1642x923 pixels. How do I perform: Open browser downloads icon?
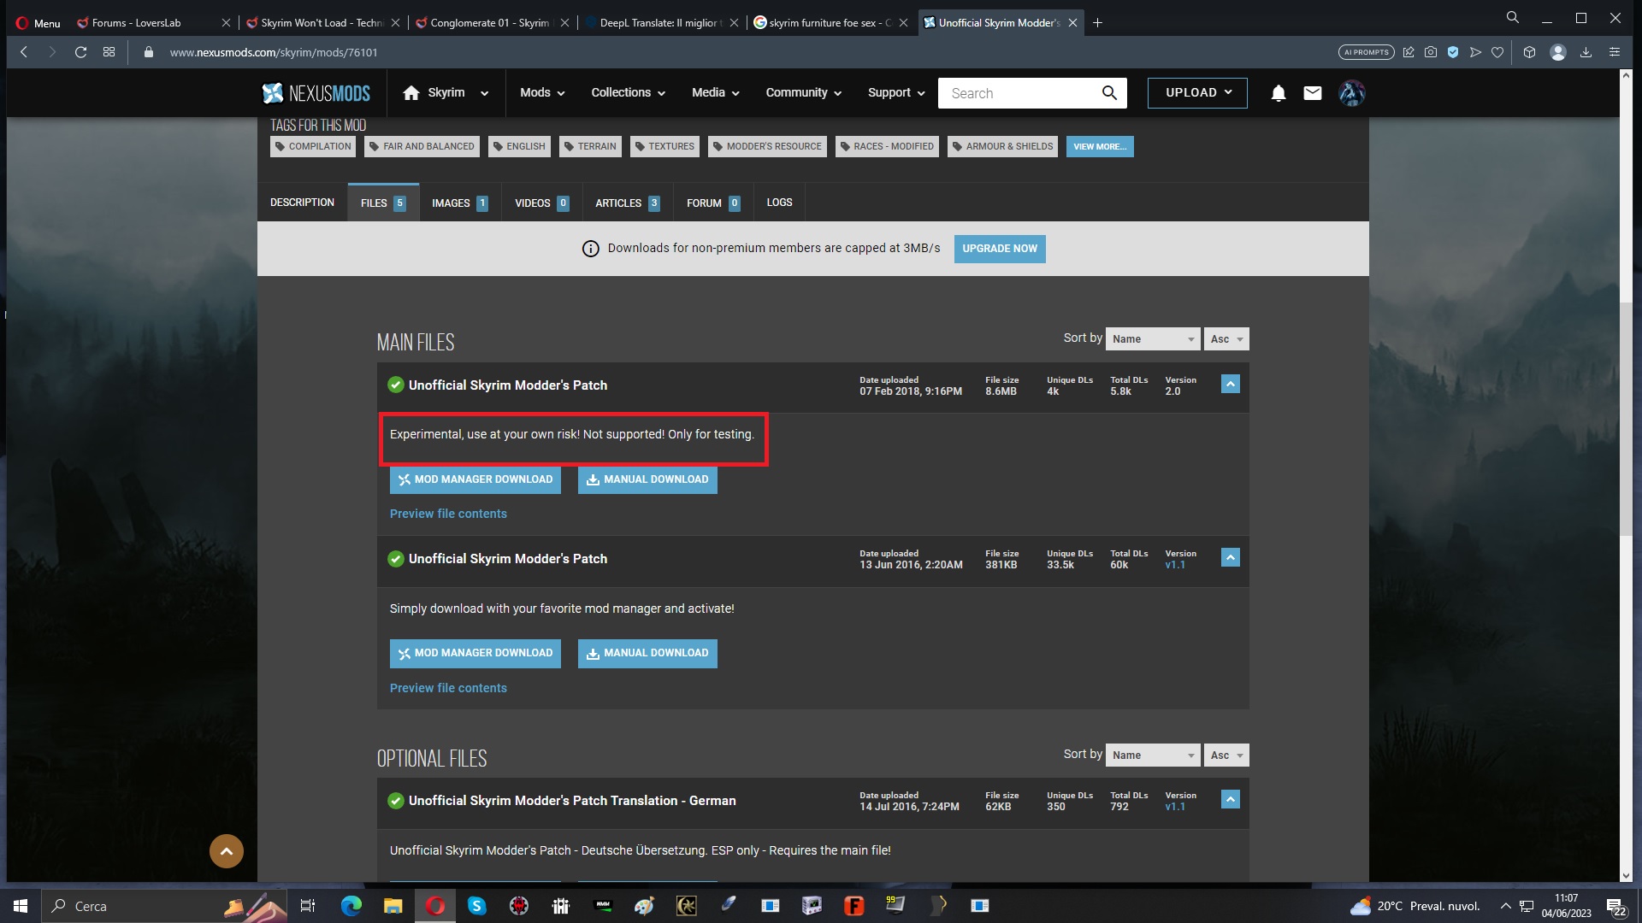1586,52
